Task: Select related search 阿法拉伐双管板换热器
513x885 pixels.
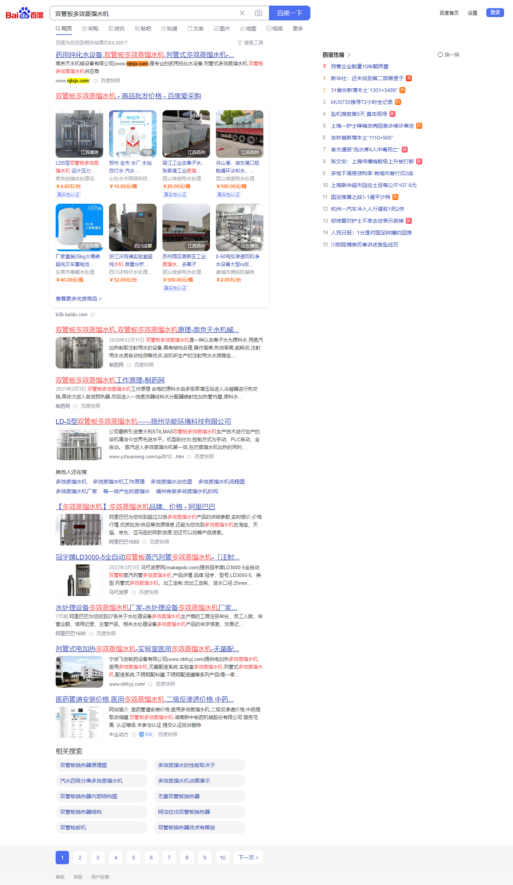Action: (x=200, y=812)
